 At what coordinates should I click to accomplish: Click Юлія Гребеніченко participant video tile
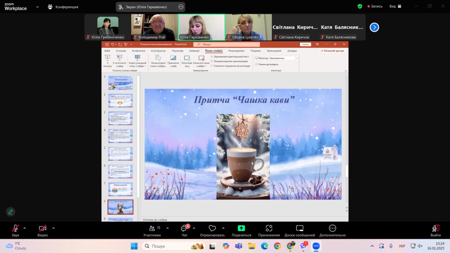[108, 27]
